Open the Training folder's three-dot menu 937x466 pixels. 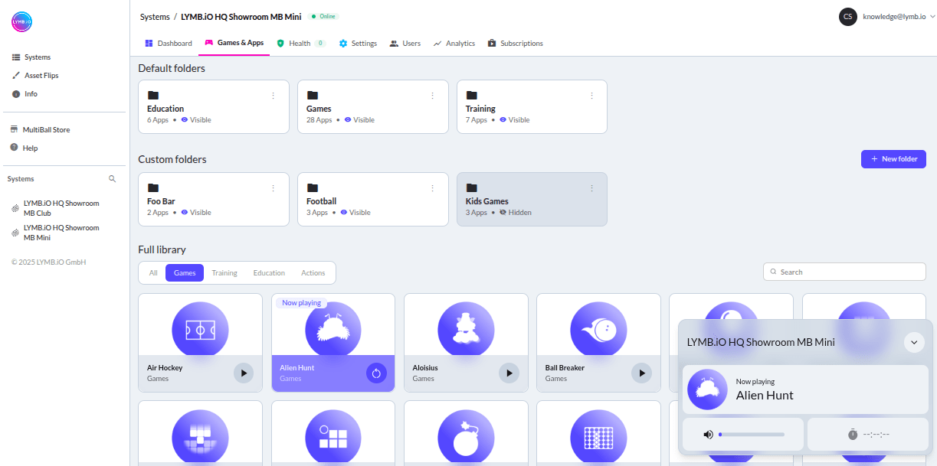[591, 96]
